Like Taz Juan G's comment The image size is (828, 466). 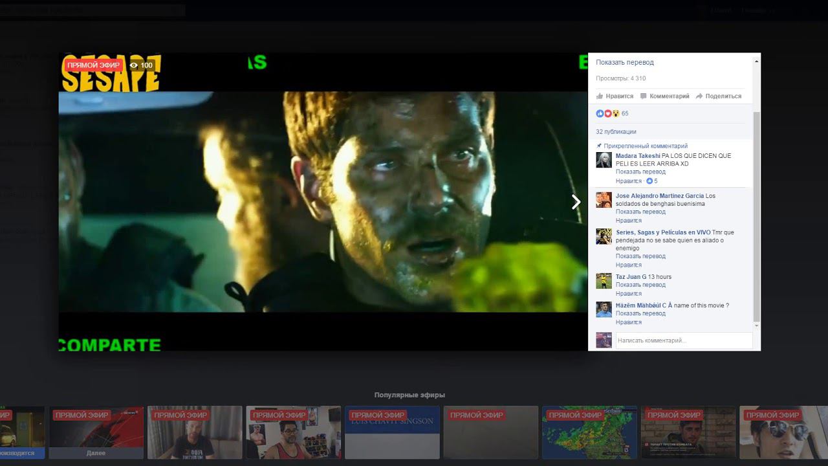pos(629,294)
